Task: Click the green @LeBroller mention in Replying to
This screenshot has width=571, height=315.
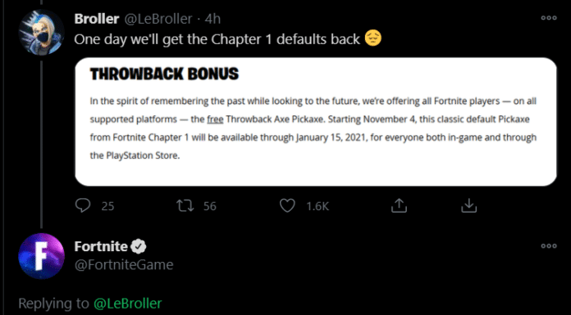Action: [127, 304]
